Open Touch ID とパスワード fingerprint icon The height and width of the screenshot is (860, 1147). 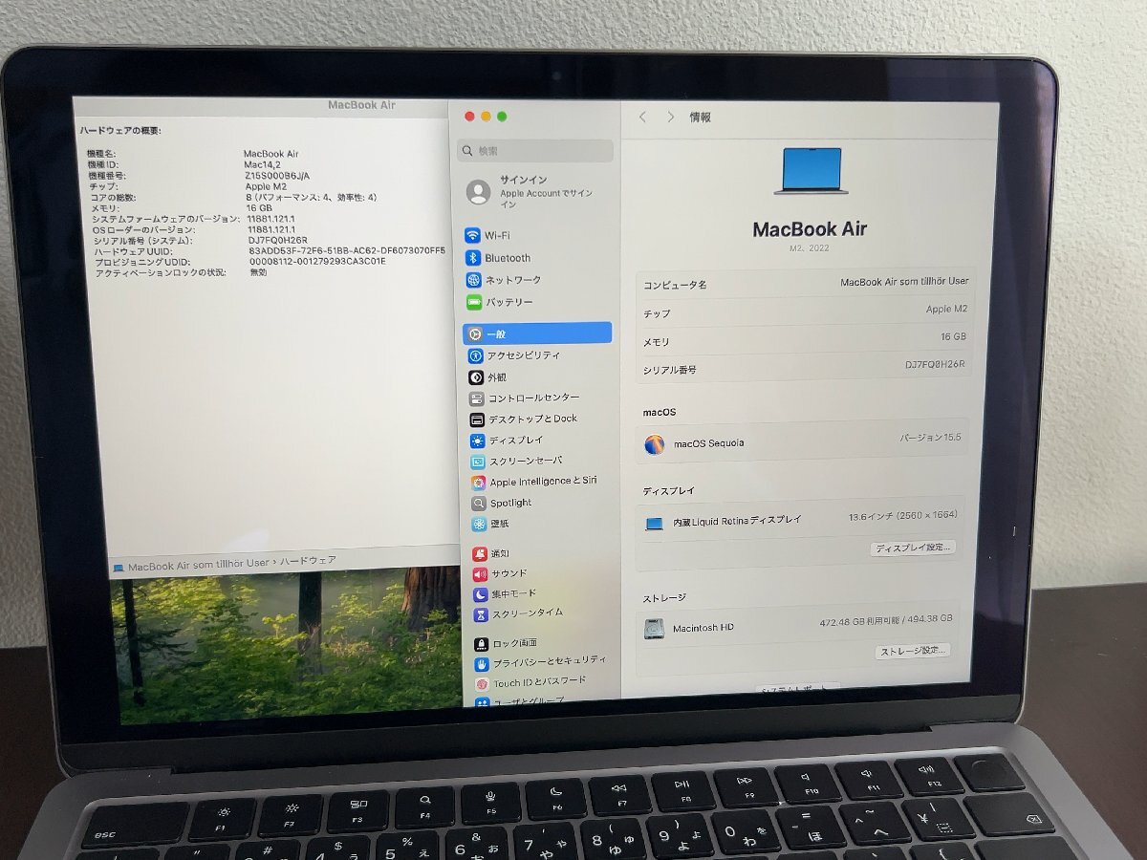click(x=484, y=683)
